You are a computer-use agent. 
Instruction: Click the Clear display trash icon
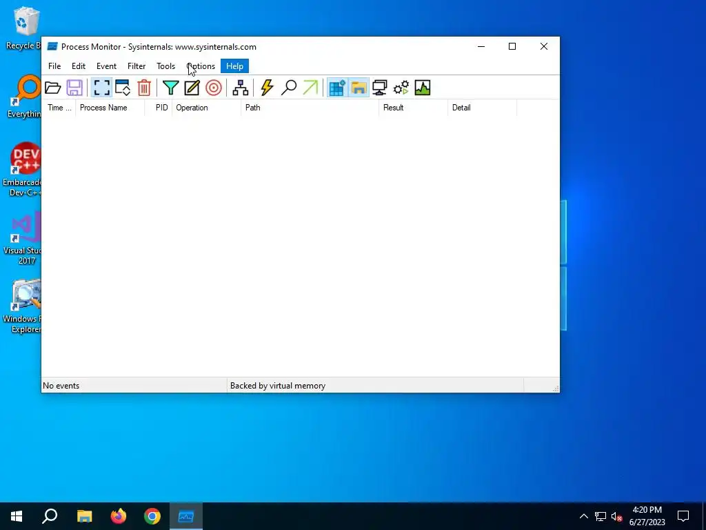(144, 88)
